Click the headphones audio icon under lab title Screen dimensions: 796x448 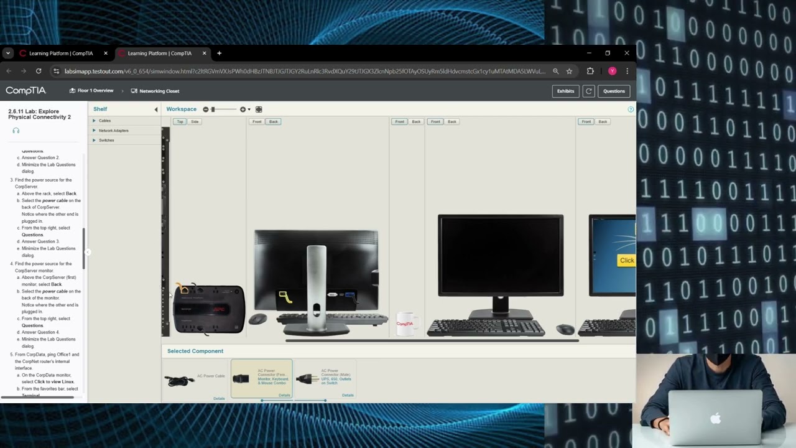tap(16, 131)
